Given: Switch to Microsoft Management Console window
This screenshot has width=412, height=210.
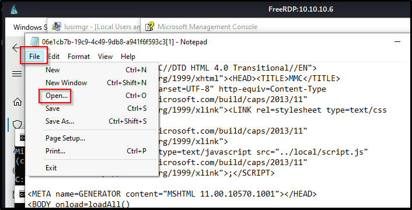Looking at the screenshot, I should tap(202, 26).
